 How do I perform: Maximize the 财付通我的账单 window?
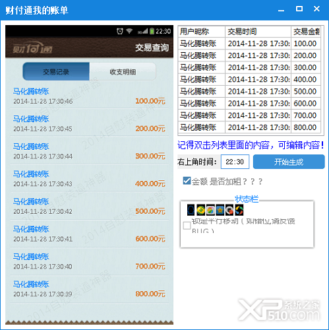coord(299,9)
